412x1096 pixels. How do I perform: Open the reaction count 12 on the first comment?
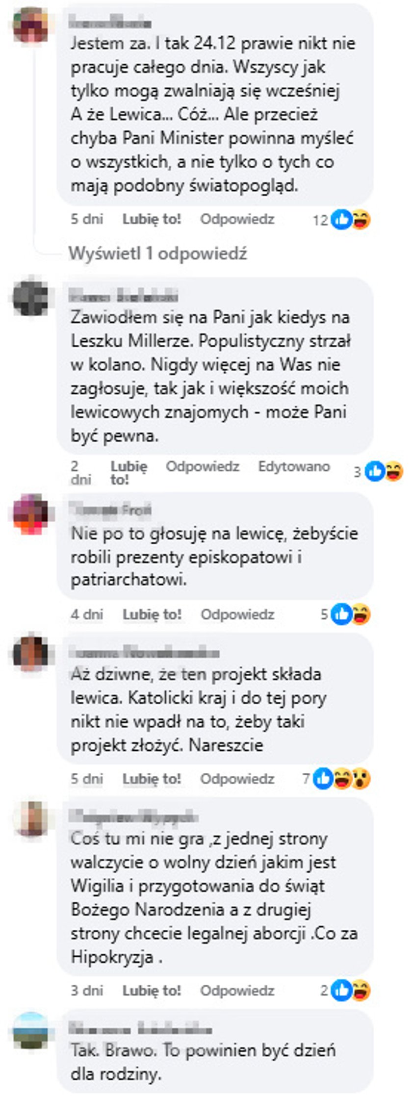pyautogui.click(x=320, y=220)
